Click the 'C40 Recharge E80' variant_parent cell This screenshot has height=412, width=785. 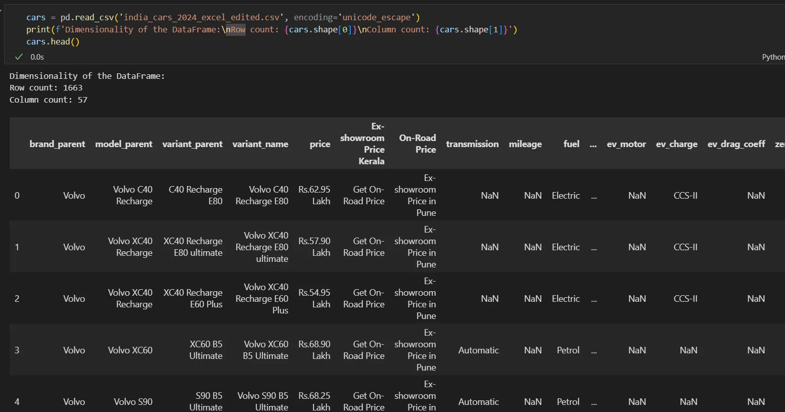(195, 195)
